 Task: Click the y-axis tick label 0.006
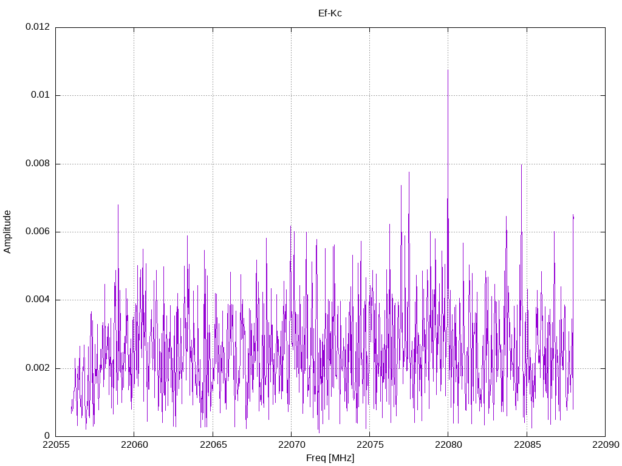[x=38, y=231]
